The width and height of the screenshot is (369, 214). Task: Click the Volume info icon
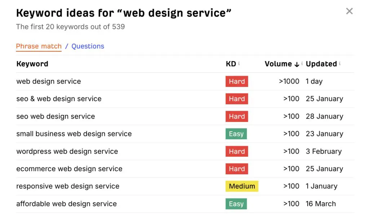coord(302,64)
